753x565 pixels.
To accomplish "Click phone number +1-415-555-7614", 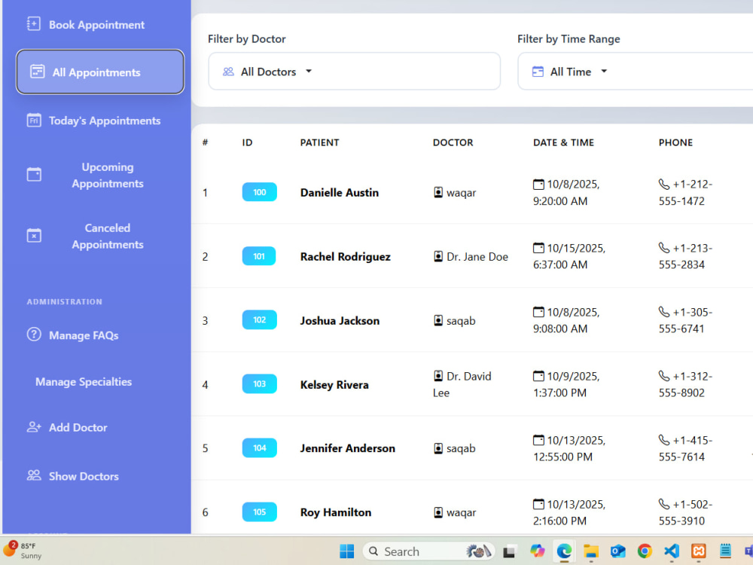I will point(686,448).
